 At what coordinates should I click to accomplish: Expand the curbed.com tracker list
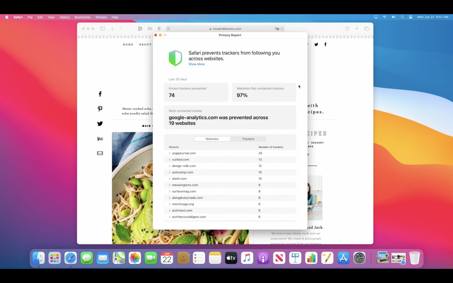230,160
